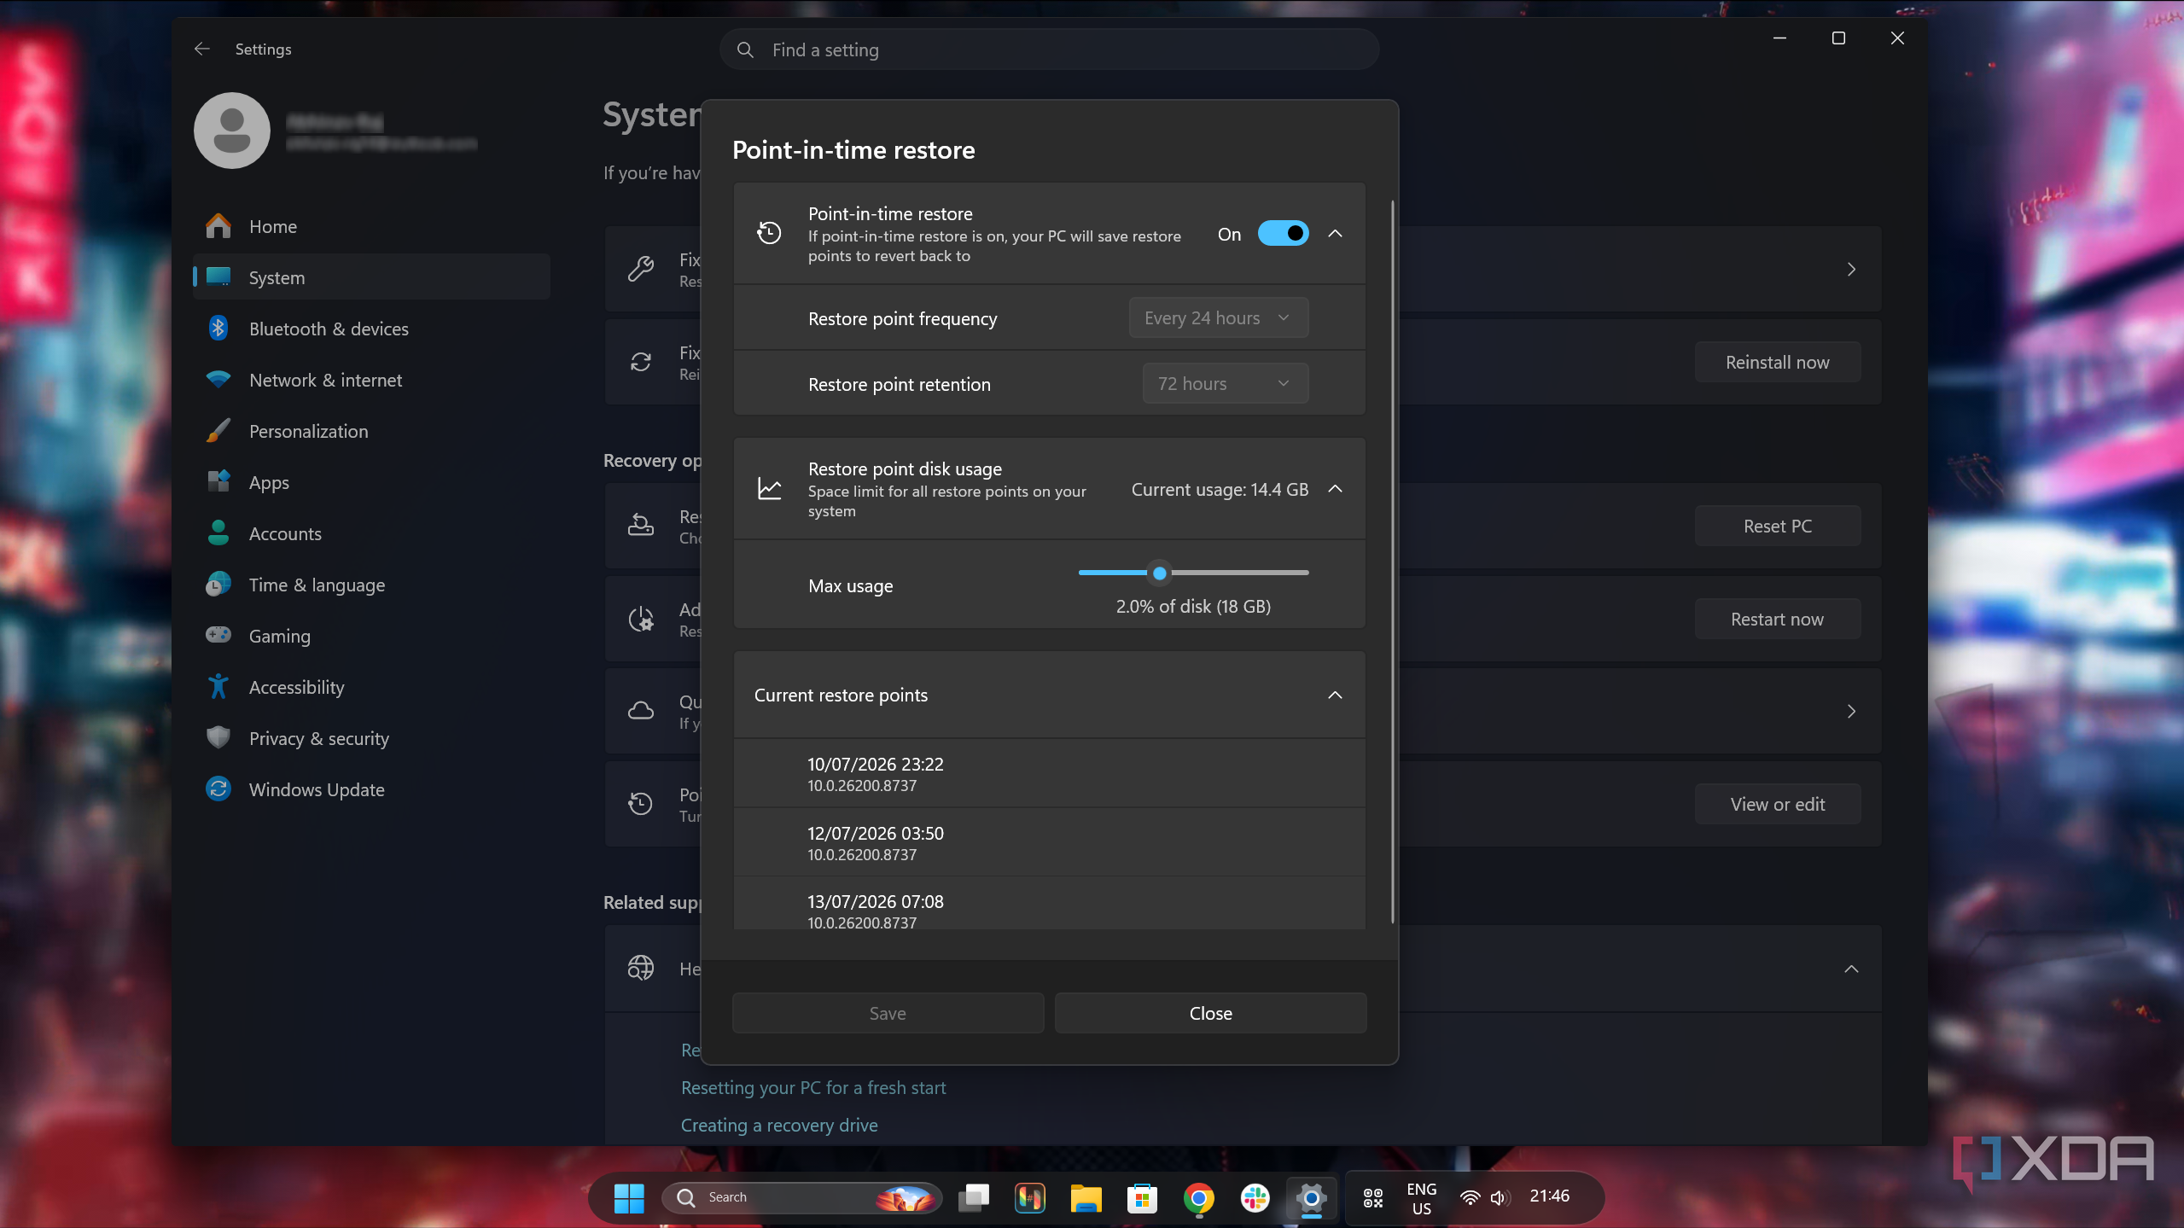The width and height of the screenshot is (2184, 1228).
Task: Click the dialog's vertical scrollbar
Action: pyautogui.click(x=1392, y=562)
